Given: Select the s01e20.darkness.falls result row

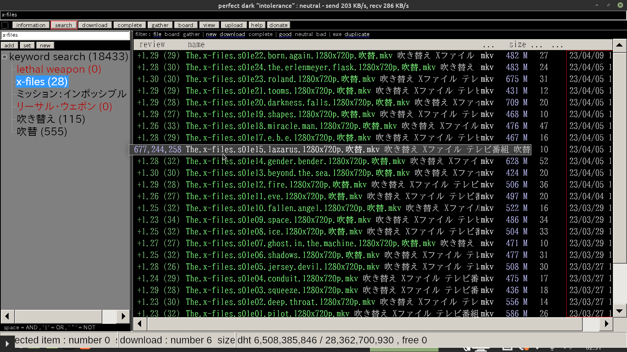Looking at the screenshot, I should (373, 102).
